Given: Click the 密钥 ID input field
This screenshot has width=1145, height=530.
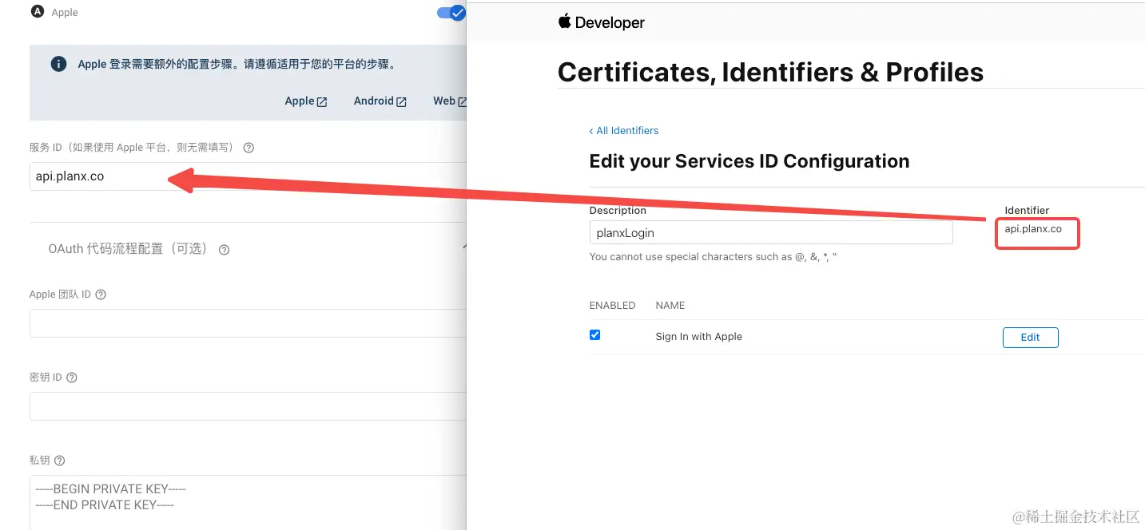Looking at the screenshot, I should coord(248,406).
